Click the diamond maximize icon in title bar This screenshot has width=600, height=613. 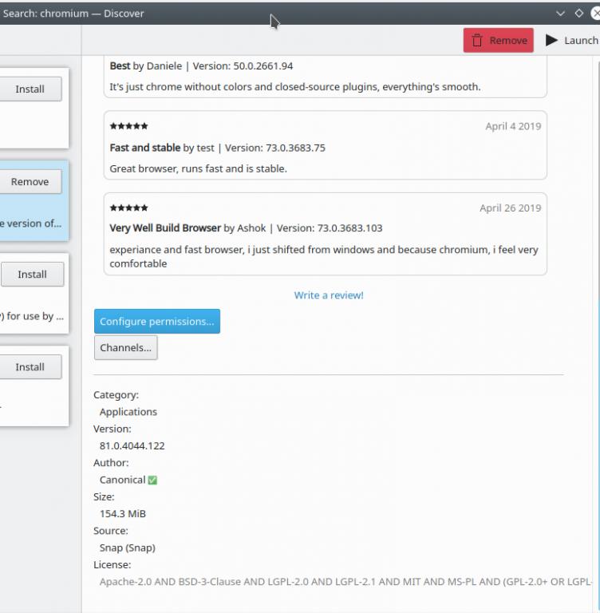(579, 14)
